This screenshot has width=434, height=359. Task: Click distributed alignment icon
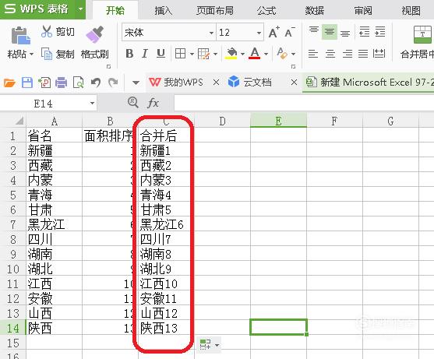coord(379,54)
